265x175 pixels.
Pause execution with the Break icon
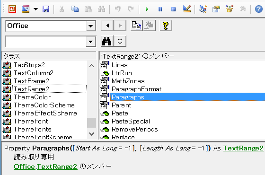pyautogui.click(x=160, y=9)
